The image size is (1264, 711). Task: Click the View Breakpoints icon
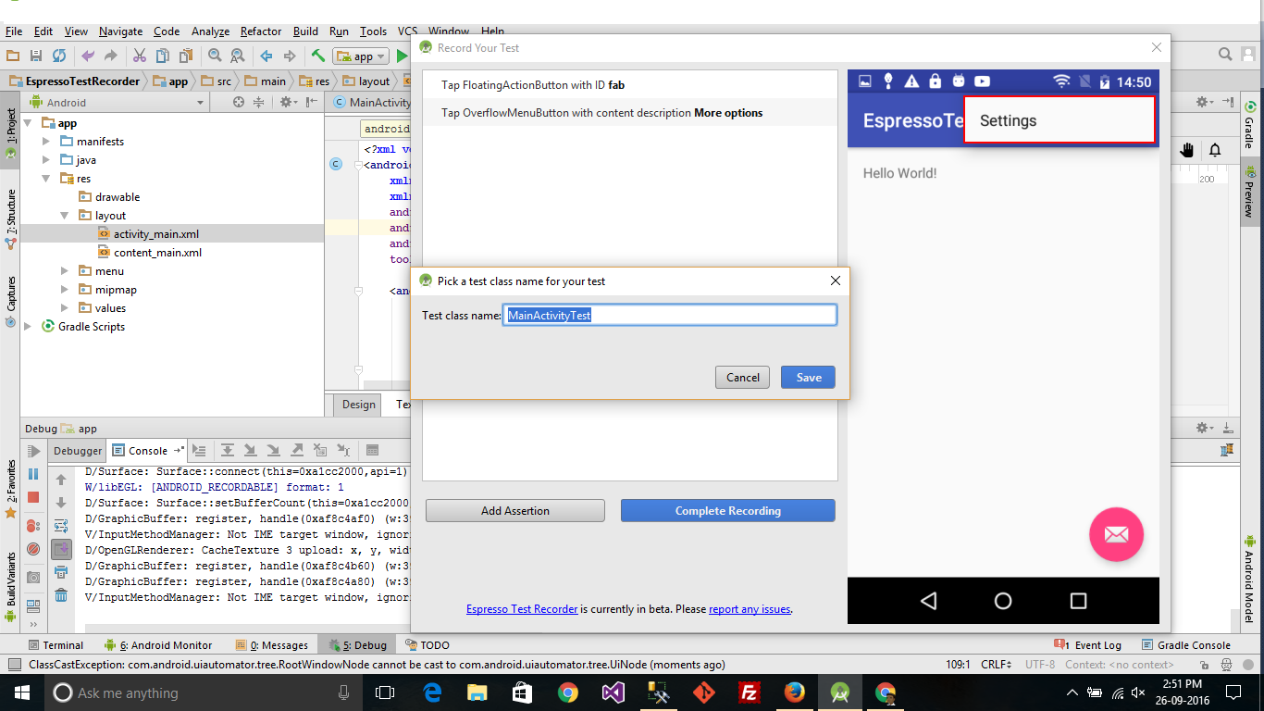(x=33, y=526)
